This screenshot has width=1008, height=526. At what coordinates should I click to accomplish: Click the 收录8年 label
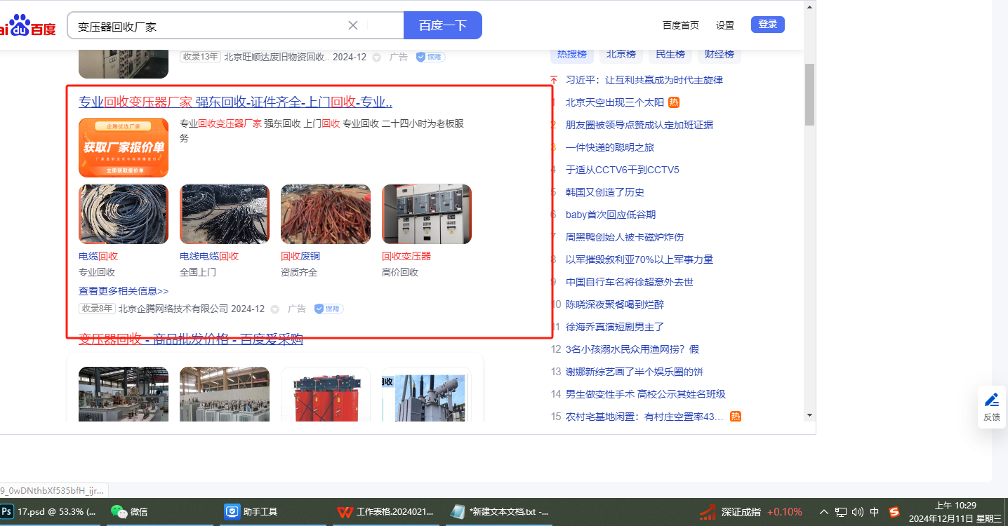97,309
